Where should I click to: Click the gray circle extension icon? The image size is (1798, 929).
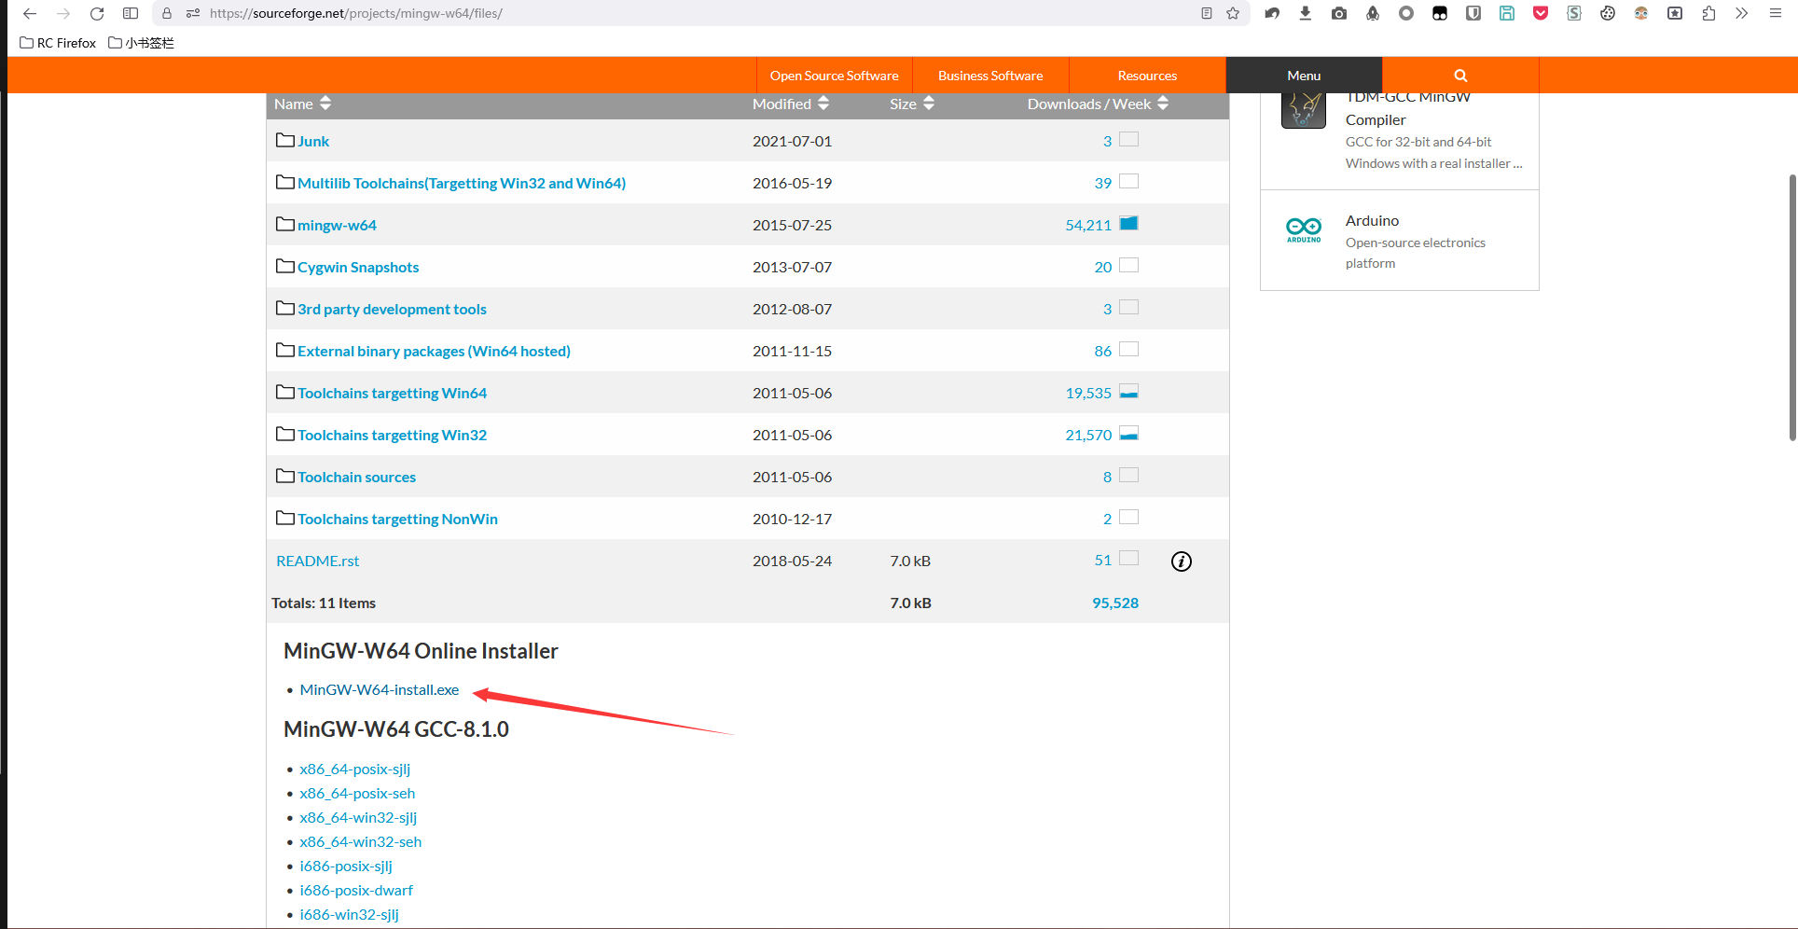pos(1406,13)
